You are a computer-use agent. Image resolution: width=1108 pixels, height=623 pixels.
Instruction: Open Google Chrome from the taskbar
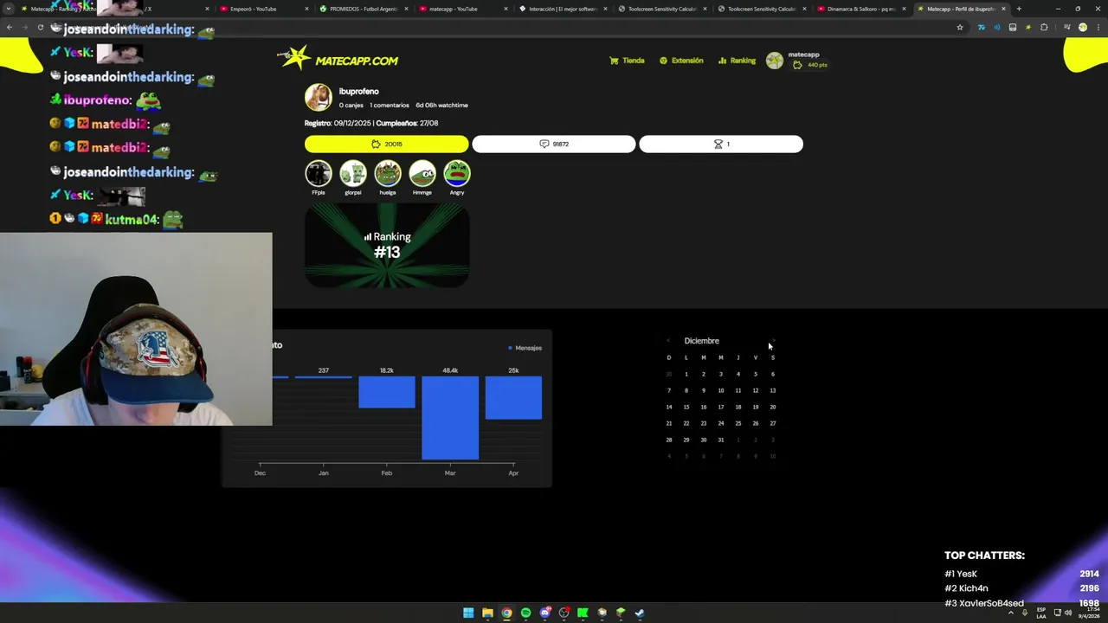coord(506,613)
